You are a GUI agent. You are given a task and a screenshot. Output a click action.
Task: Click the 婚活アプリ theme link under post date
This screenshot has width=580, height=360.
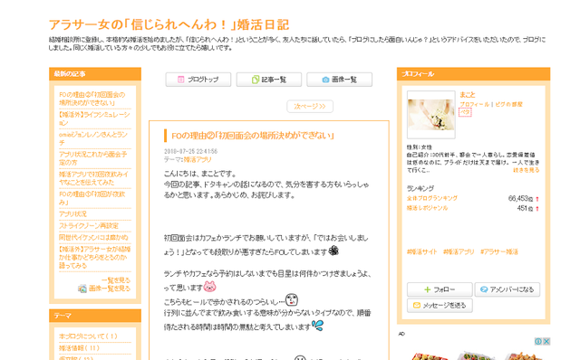[x=198, y=159]
